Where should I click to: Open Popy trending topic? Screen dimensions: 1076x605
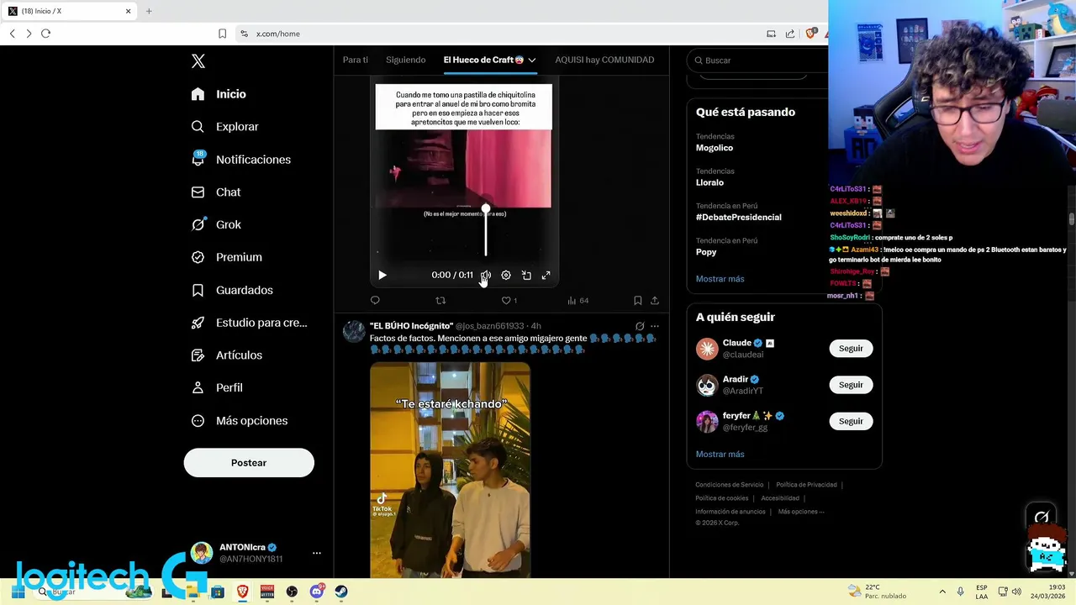(x=706, y=252)
